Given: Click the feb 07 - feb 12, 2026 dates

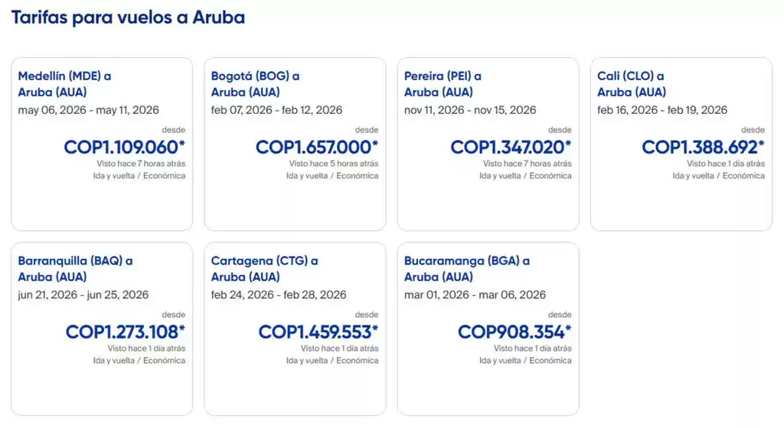Looking at the screenshot, I should coord(276,110).
